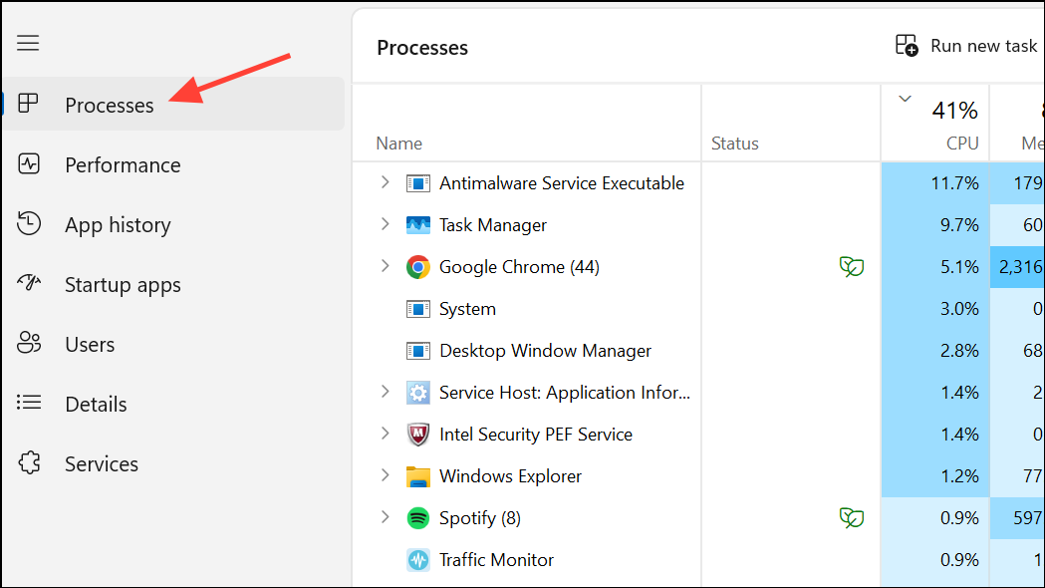
Task: Click the Traffic Monitor process icon
Action: (x=418, y=560)
